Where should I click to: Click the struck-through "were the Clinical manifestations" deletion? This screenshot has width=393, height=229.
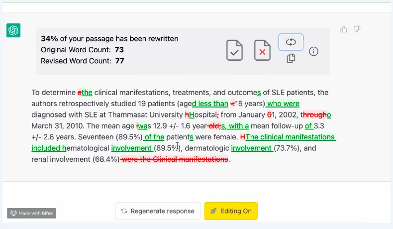coord(175,159)
